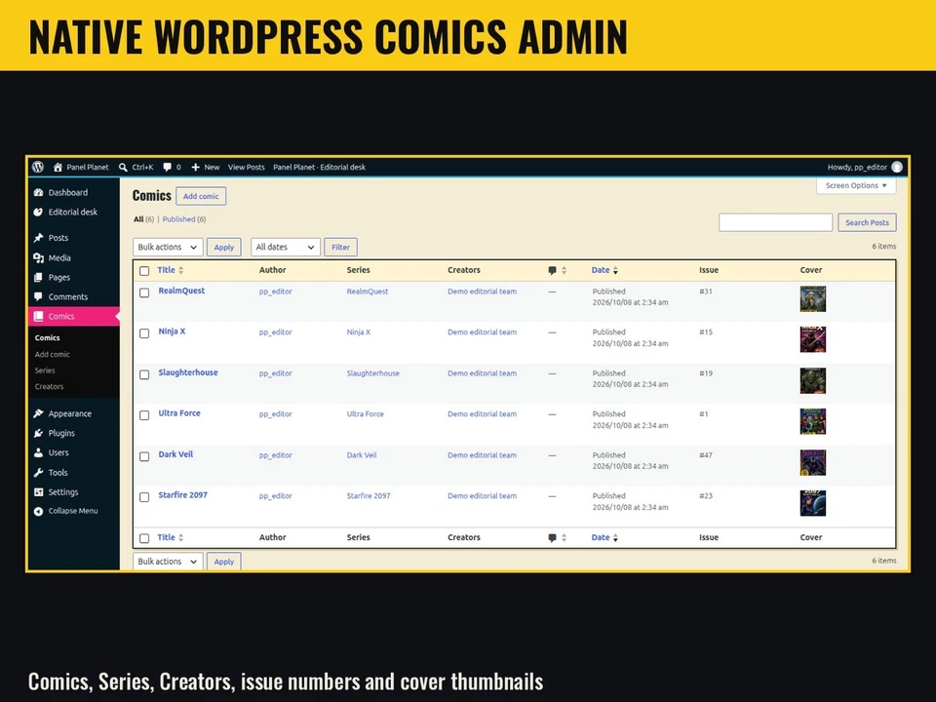Click the Posts pushpin icon
The image size is (936, 702).
(39, 238)
